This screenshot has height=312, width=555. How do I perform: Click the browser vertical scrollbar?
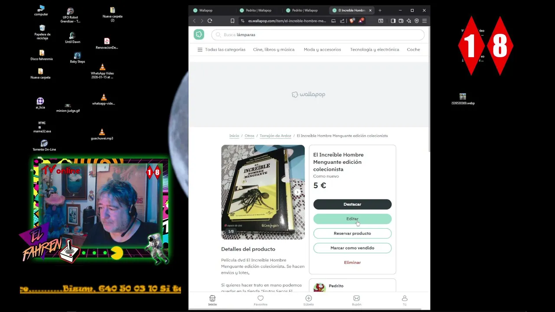[x=429, y=89]
